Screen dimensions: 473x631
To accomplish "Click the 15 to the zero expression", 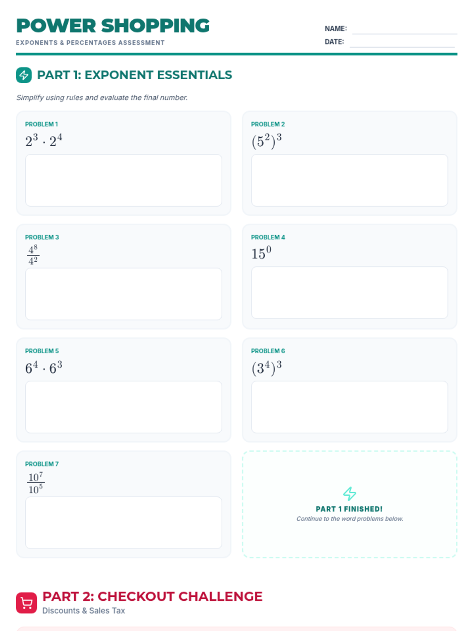I will pyautogui.click(x=261, y=252).
